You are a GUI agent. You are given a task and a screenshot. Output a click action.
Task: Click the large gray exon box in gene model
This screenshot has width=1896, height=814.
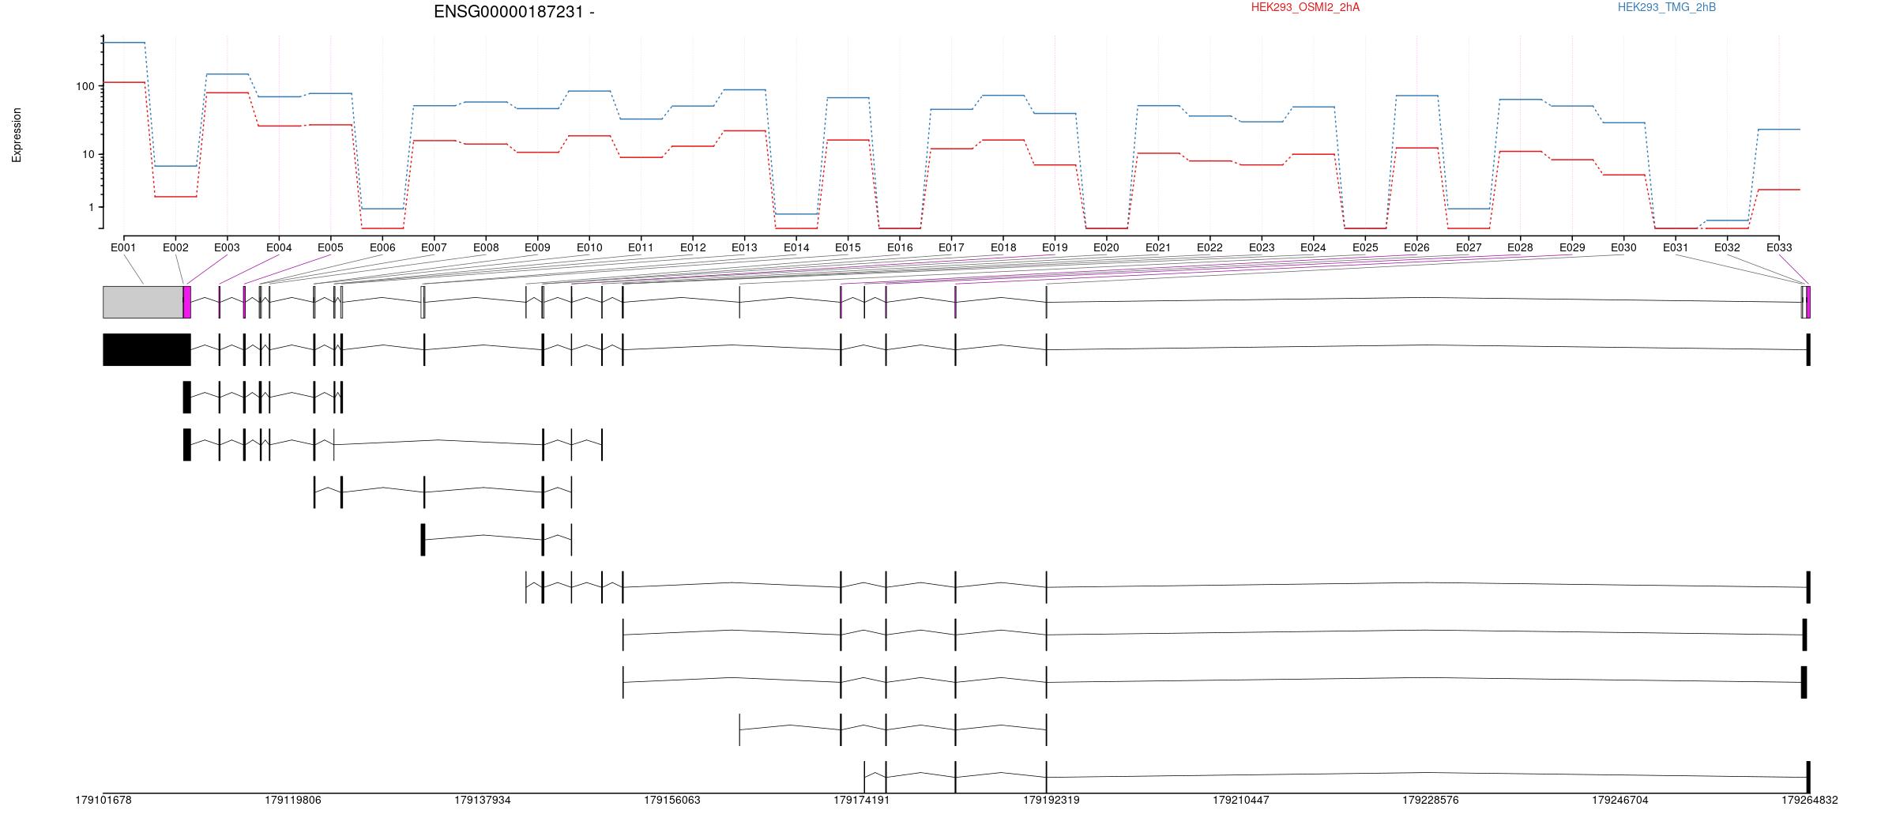143,302
